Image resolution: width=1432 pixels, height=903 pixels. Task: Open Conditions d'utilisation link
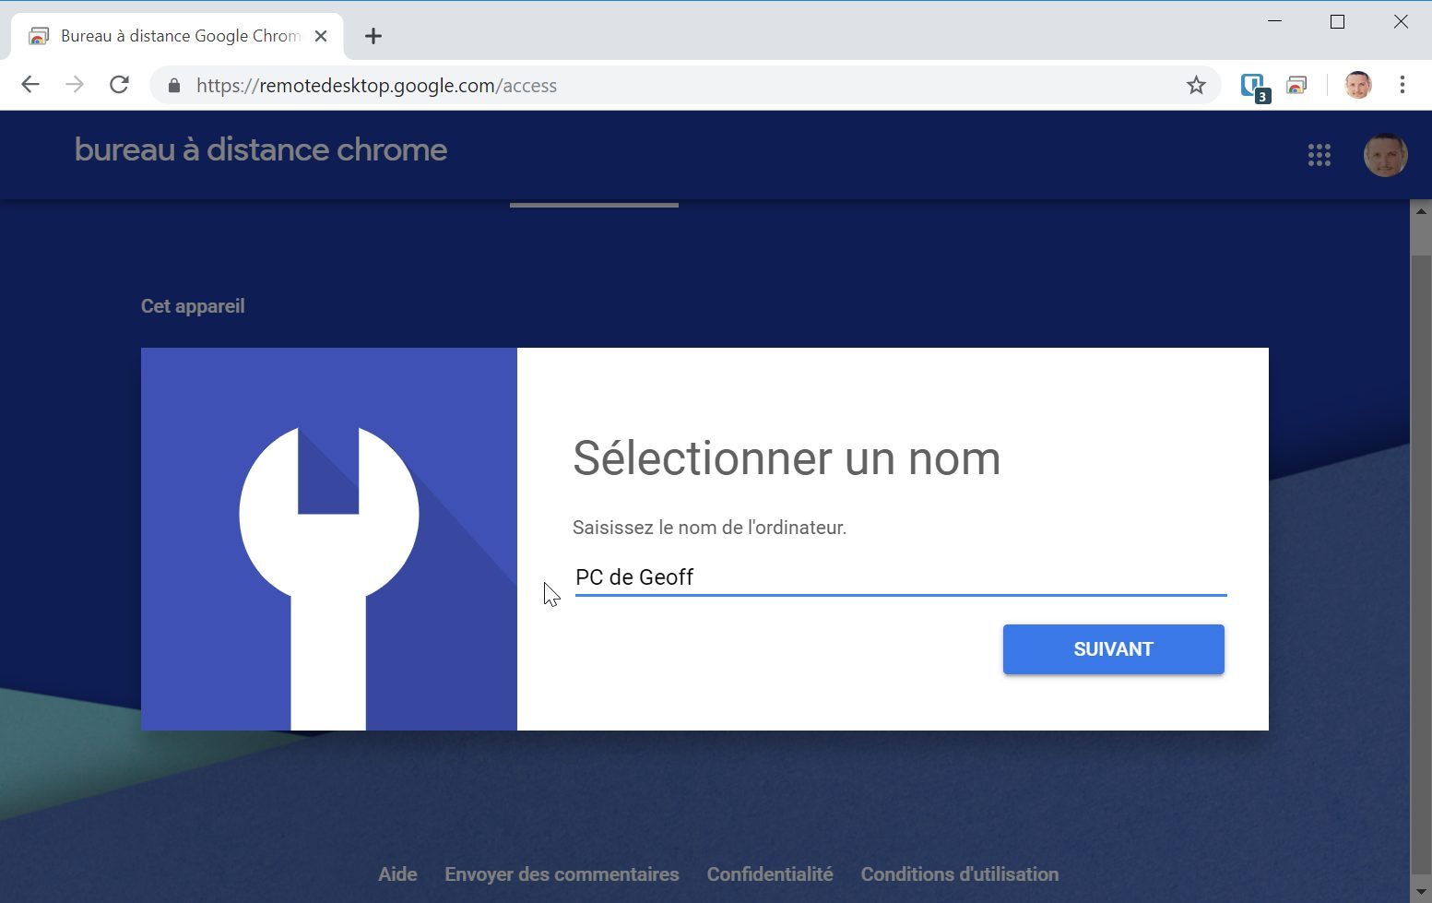coord(960,874)
